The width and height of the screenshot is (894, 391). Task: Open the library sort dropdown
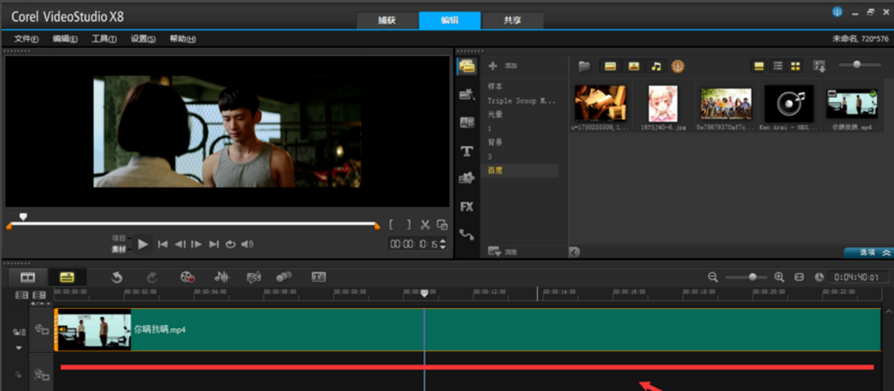coord(818,66)
